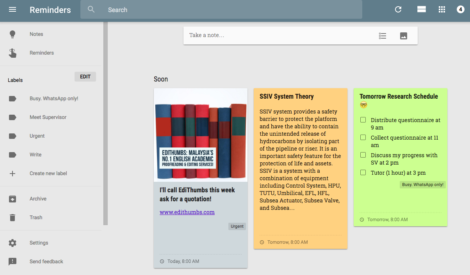The height and width of the screenshot is (275, 470).
Task: Open the Google apps grid
Action: (x=442, y=10)
